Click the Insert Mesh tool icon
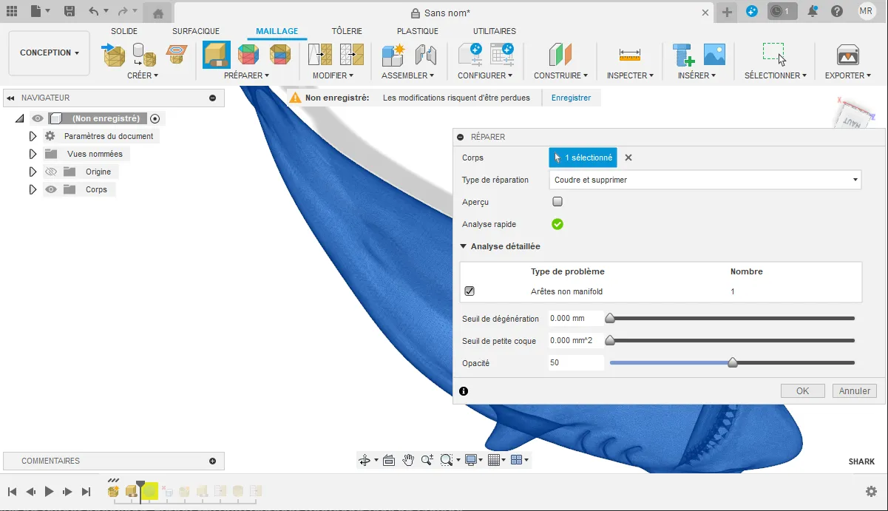 [x=113, y=55]
